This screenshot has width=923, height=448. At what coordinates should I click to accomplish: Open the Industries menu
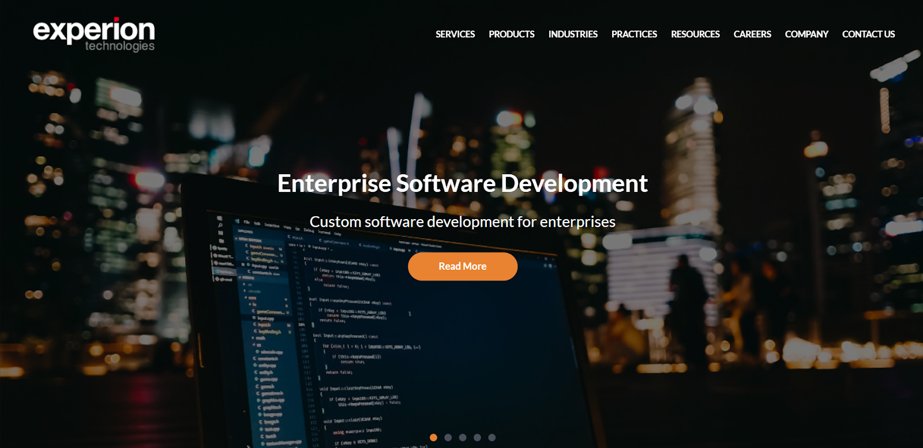573,34
